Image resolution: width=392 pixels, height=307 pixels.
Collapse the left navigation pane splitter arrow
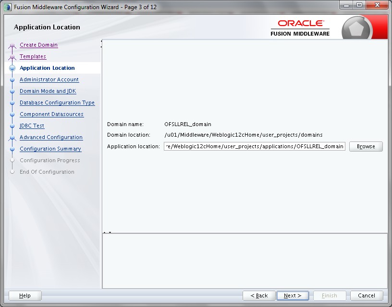coord(101,41)
